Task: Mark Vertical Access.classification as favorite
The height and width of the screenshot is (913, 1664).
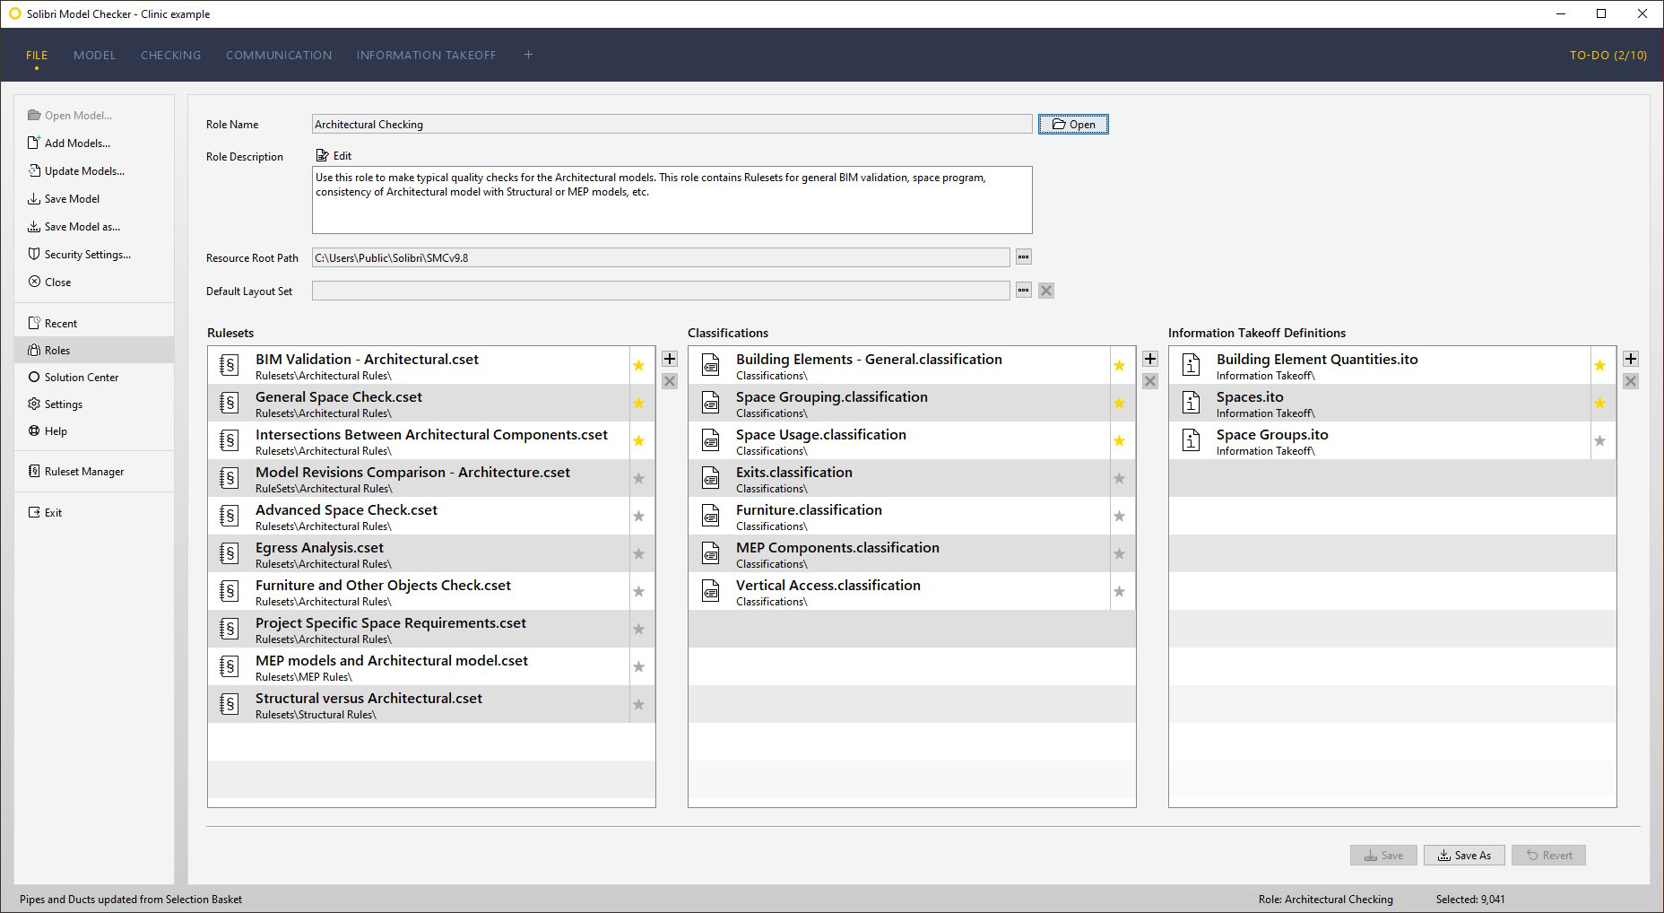Action: click(x=1120, y=591)
